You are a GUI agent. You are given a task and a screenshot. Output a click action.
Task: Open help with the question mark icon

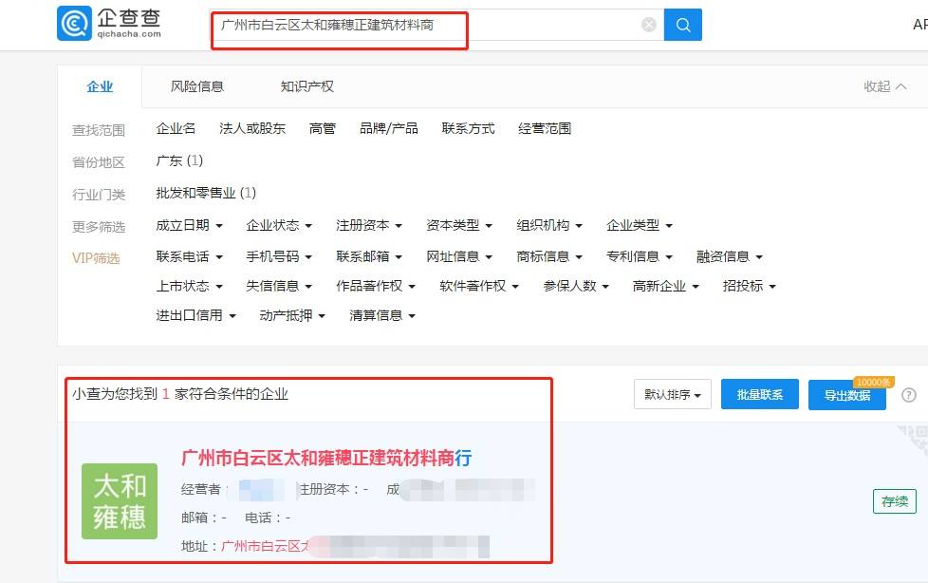909,395
